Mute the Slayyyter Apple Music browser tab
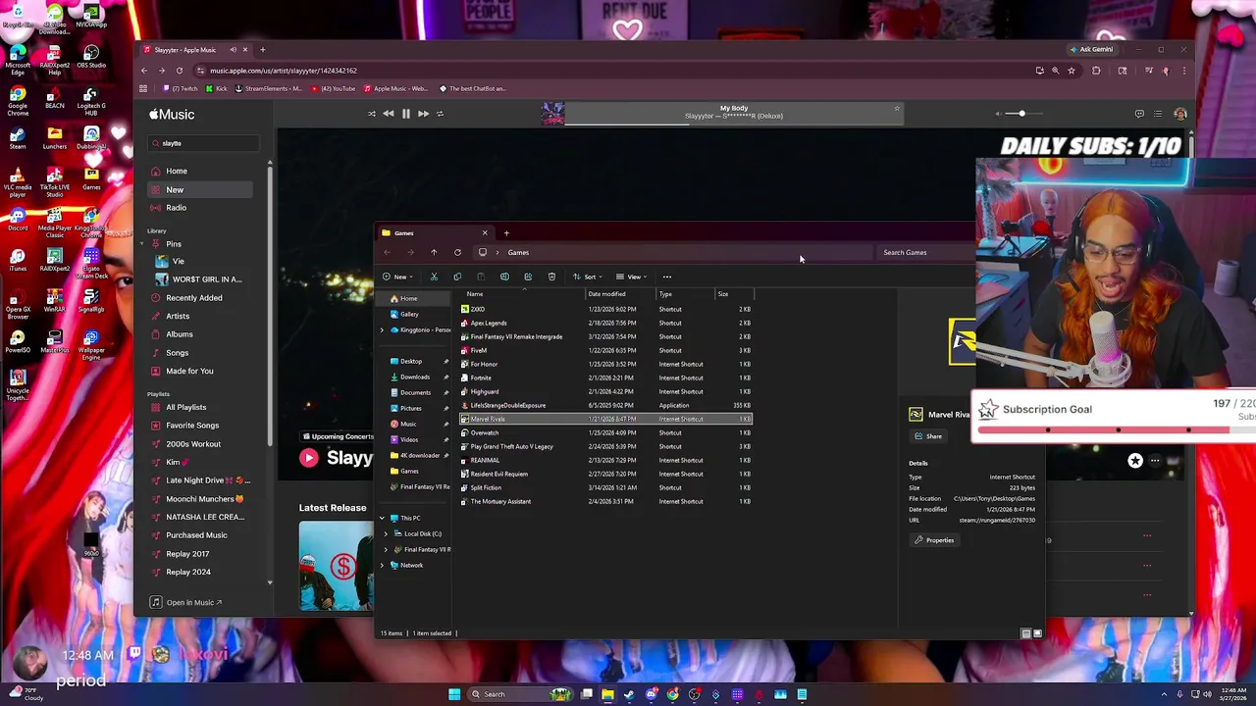1256x706 pixels. pos(234,50)
